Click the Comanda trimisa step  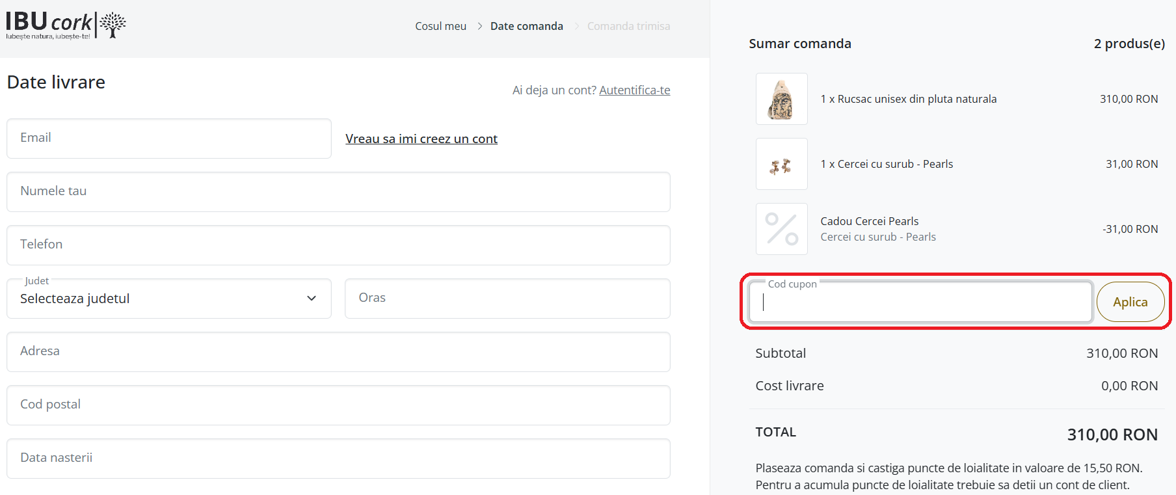[628, 26]
